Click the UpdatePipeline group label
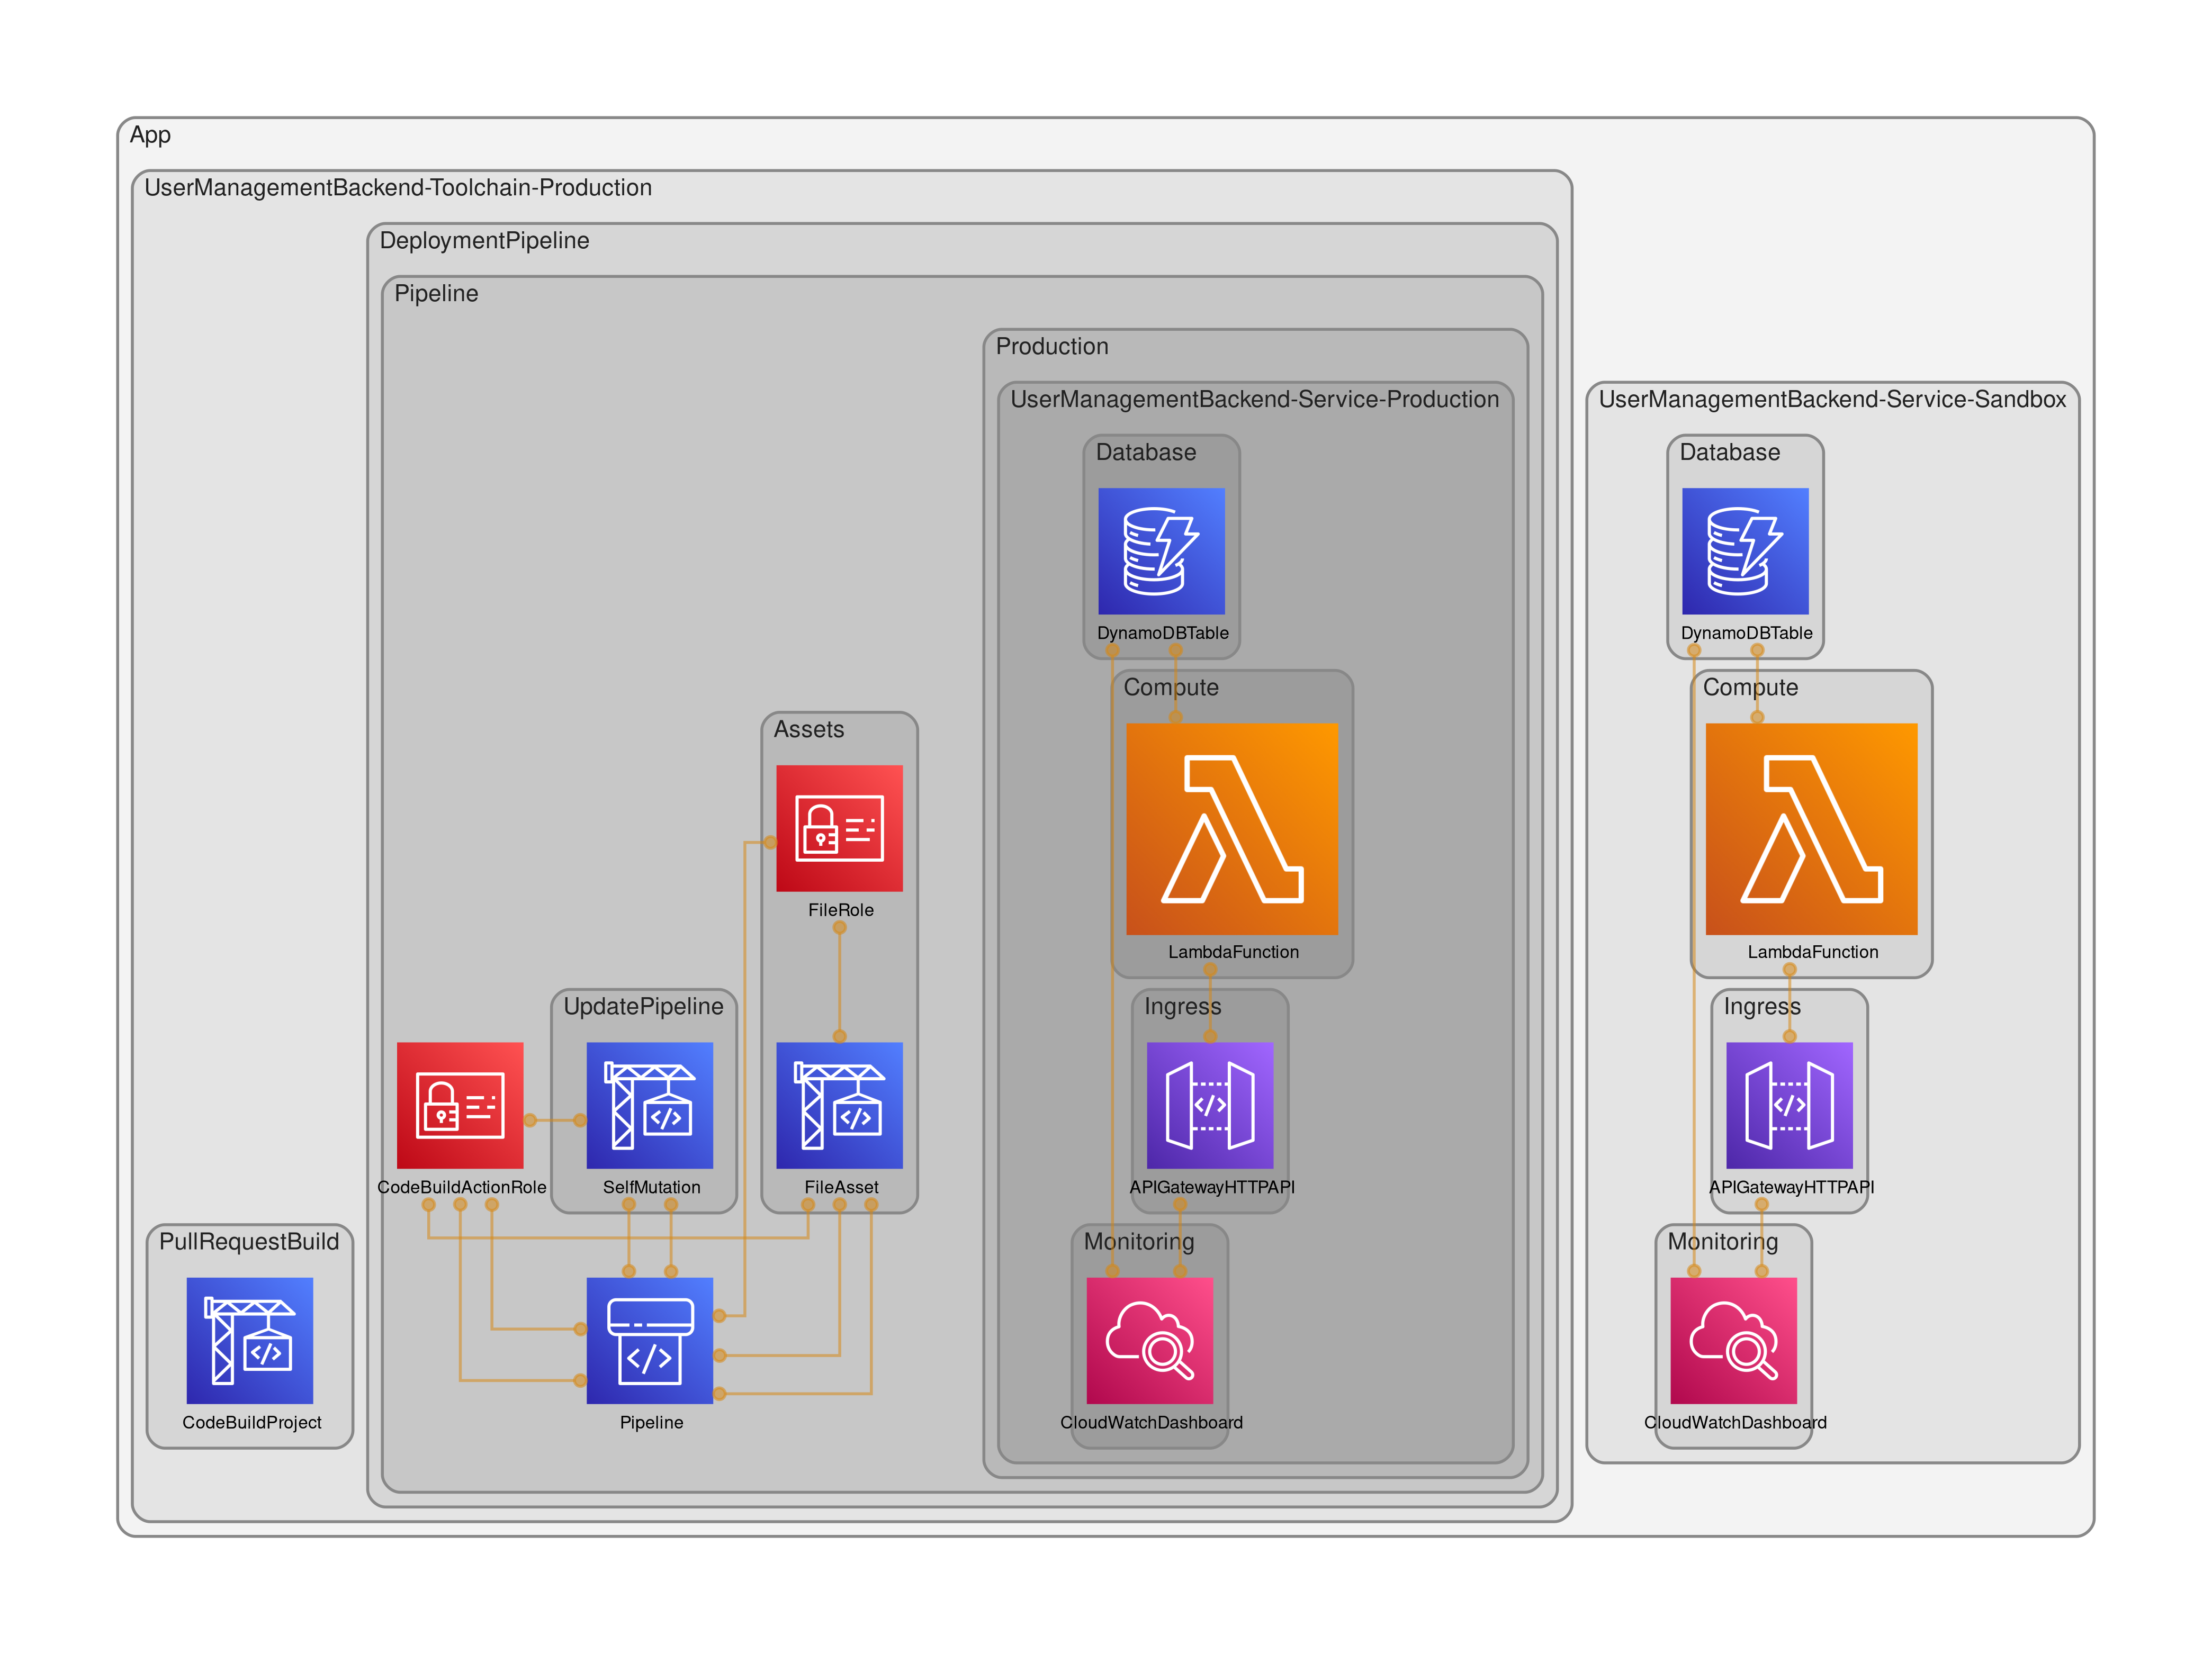 (643, 1007)
